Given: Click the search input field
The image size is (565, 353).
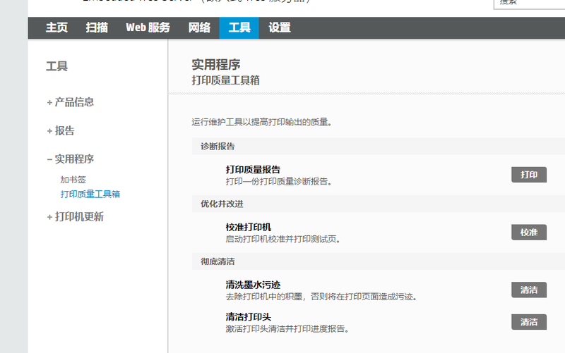Looking at the screenshot, I should coord(530,3).
